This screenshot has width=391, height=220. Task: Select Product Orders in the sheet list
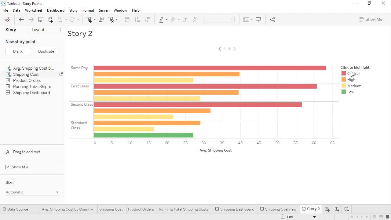tap(27, 80)
